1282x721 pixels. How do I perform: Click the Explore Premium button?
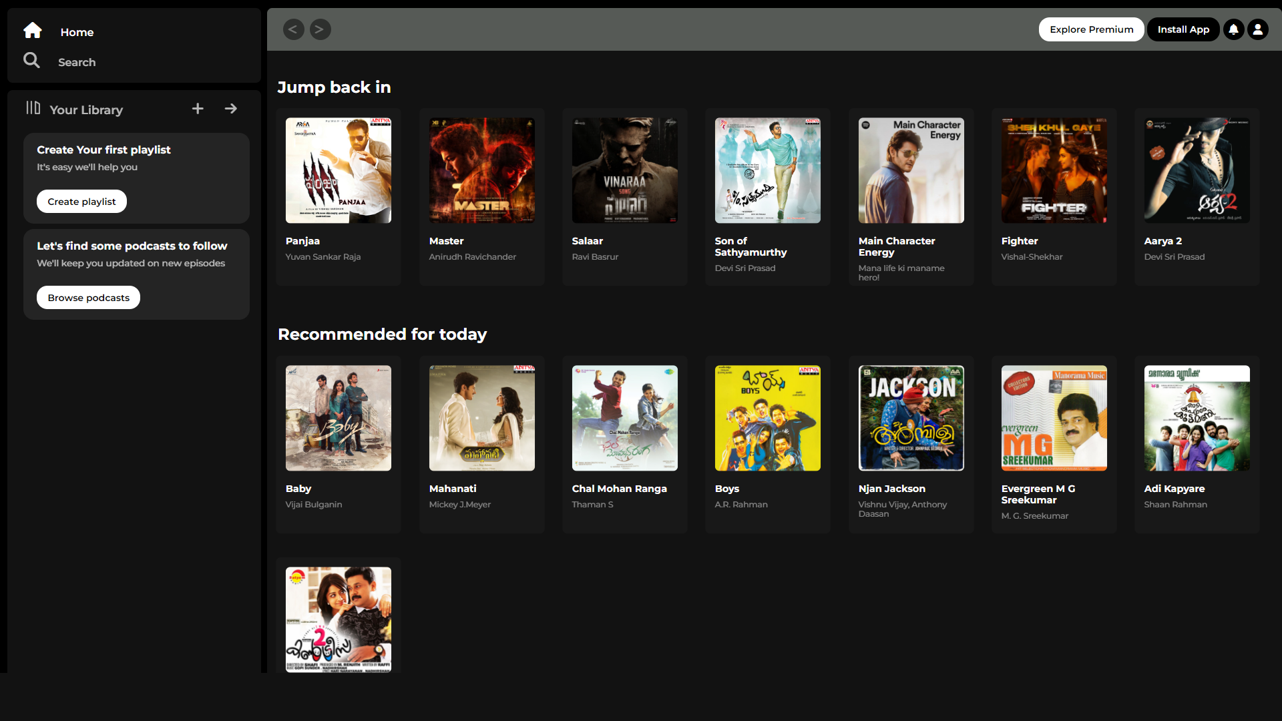1091,29
